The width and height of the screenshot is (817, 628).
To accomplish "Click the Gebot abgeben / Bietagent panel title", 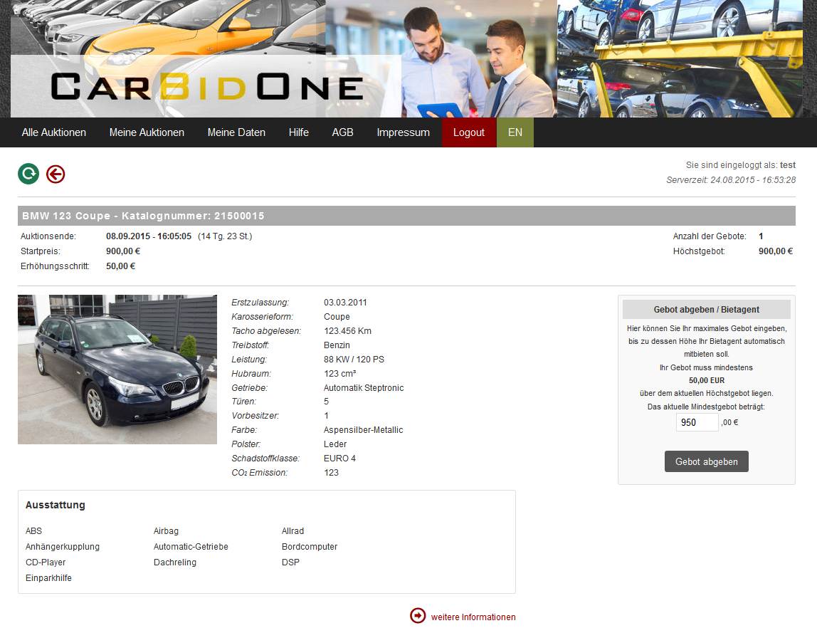I will [x=707, y=310].
